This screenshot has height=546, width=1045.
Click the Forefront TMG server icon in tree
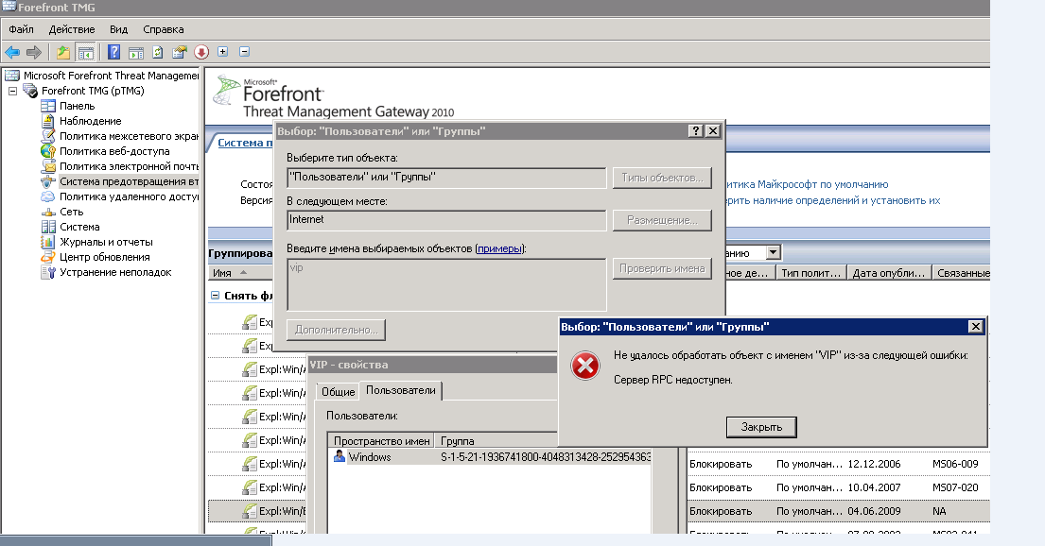(x=30, y=91)
